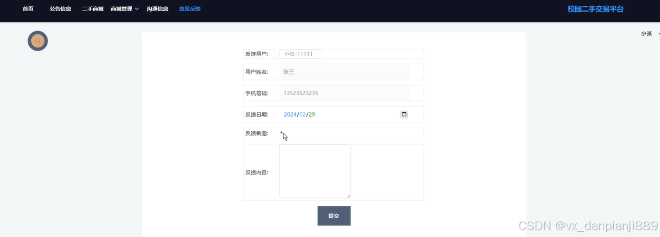Click the 手机号码 field showing 13523523235
This screenshot has height=237, width=660.
click(x=344, y=93)
